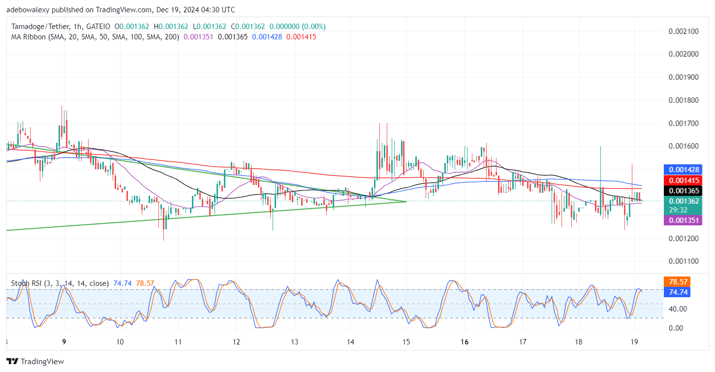The image size is (715, 372).
Task: Click the 0.001700 price axis value
Action: [684, 123]
